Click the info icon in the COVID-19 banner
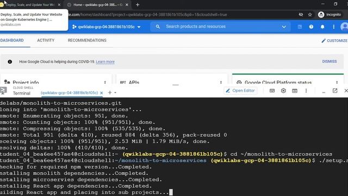This screenshot has width=348, height=196. click(10, 62)
